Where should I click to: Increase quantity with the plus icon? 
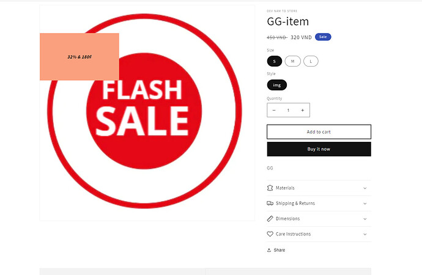click(302, 110)
